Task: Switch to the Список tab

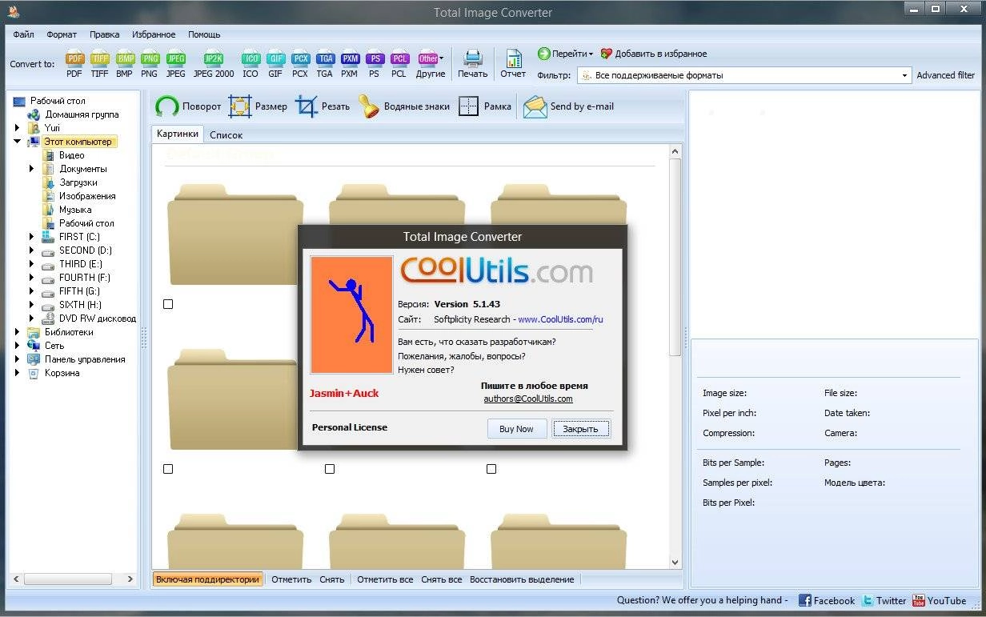Action: point(226,135)
